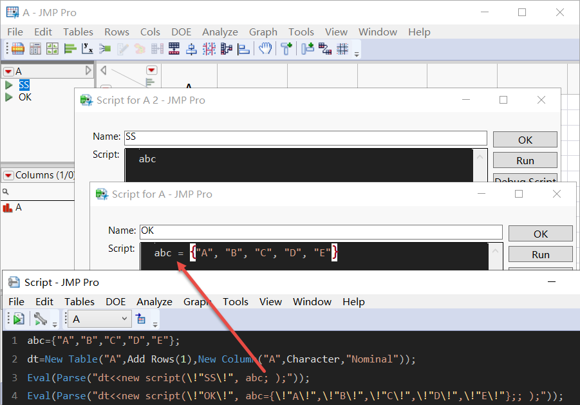Click the Debug Script wrench icon
Screen dimensions: 580x405
[41, 319]
